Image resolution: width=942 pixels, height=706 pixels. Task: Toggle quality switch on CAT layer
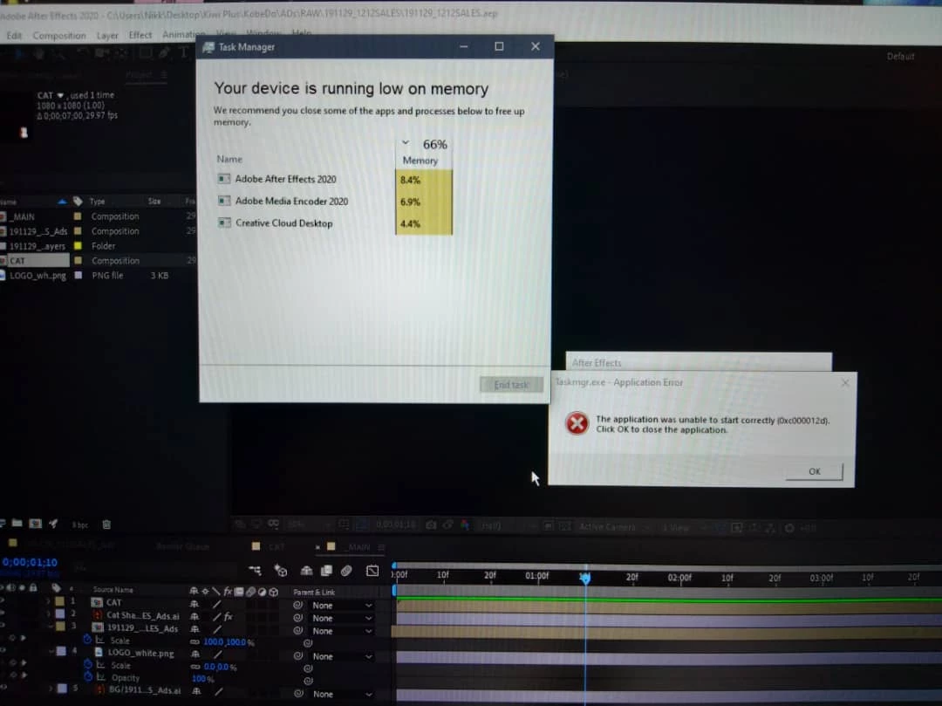217,603
